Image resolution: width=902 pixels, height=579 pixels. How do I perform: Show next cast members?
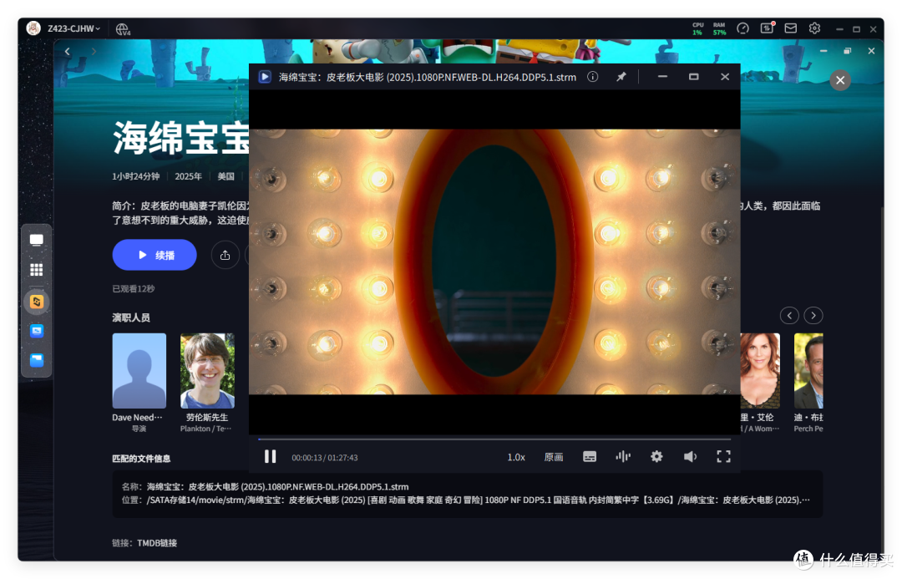click(x=813, y=315)
